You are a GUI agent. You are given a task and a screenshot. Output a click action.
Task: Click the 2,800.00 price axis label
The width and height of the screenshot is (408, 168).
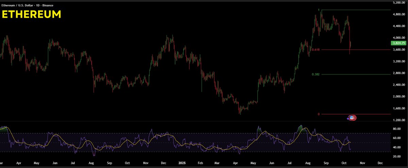click(398, 73)
